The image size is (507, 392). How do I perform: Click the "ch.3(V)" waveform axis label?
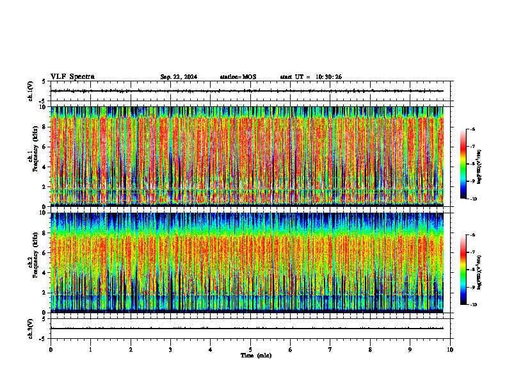(30, 329)
